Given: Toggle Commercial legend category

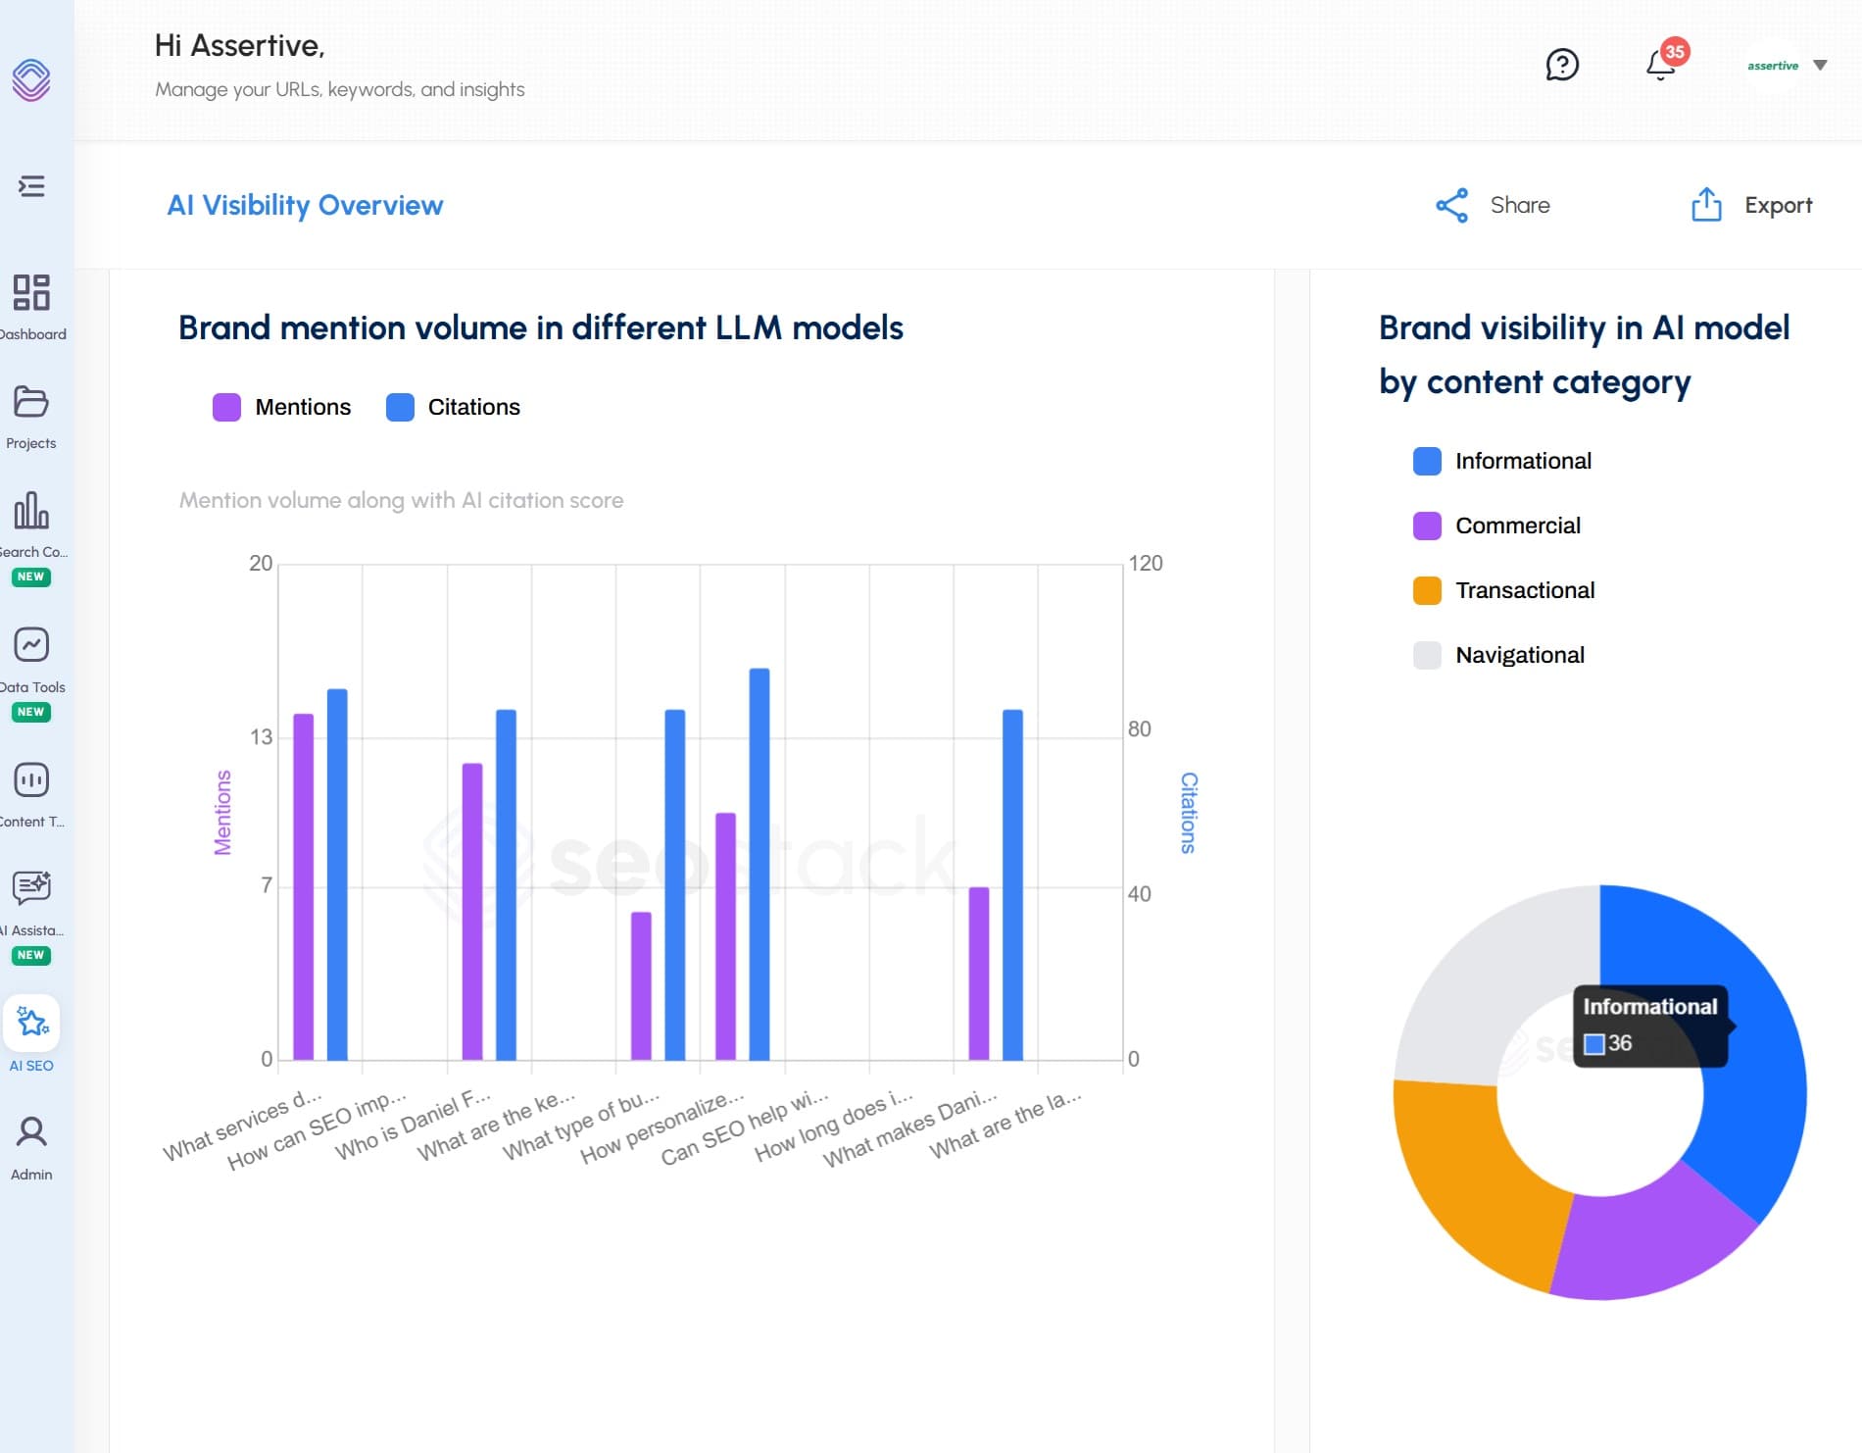Looking at the screenshot, I should click(x=1496, y=526).
